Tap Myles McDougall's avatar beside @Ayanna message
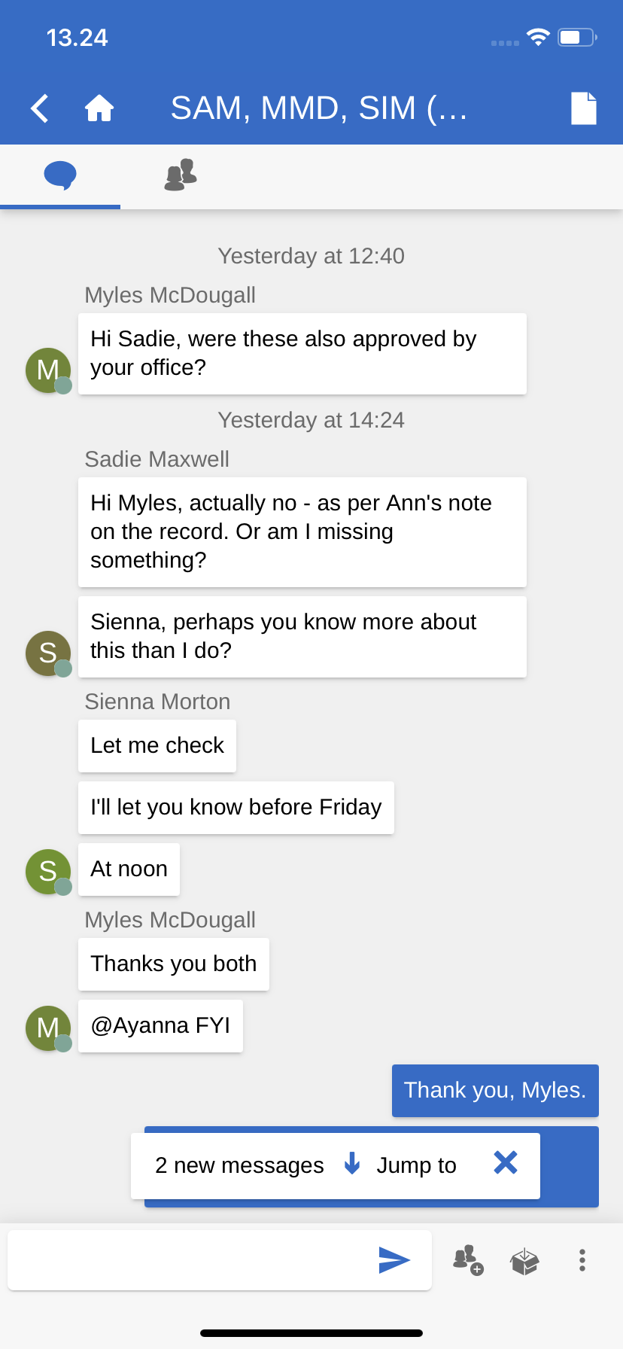The height and width of the screenshot is (1349, 623). point(48,1028)
